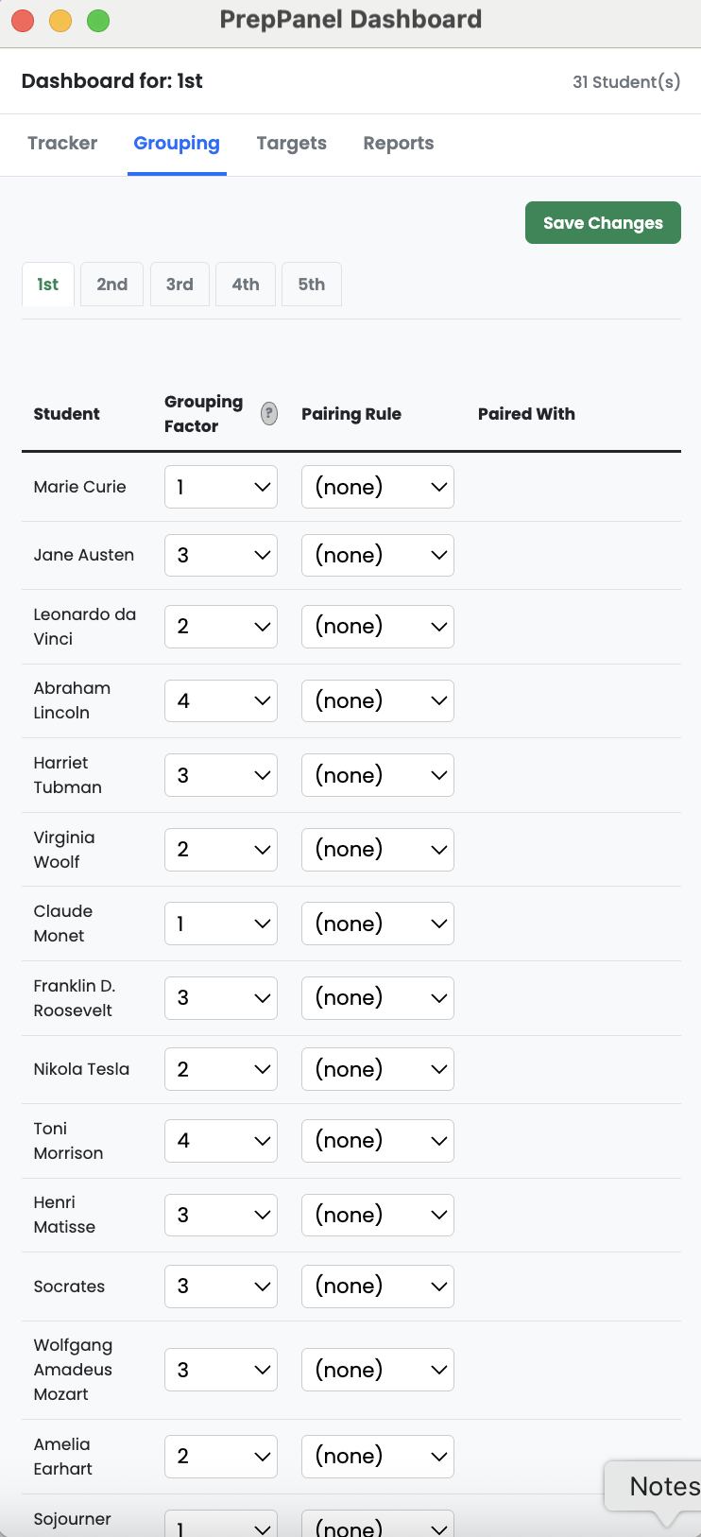Open Wolfgang Amadeus Mozart's Pairing Rule dropdown
The image size is (701, 1537).
coord(377,1369)
